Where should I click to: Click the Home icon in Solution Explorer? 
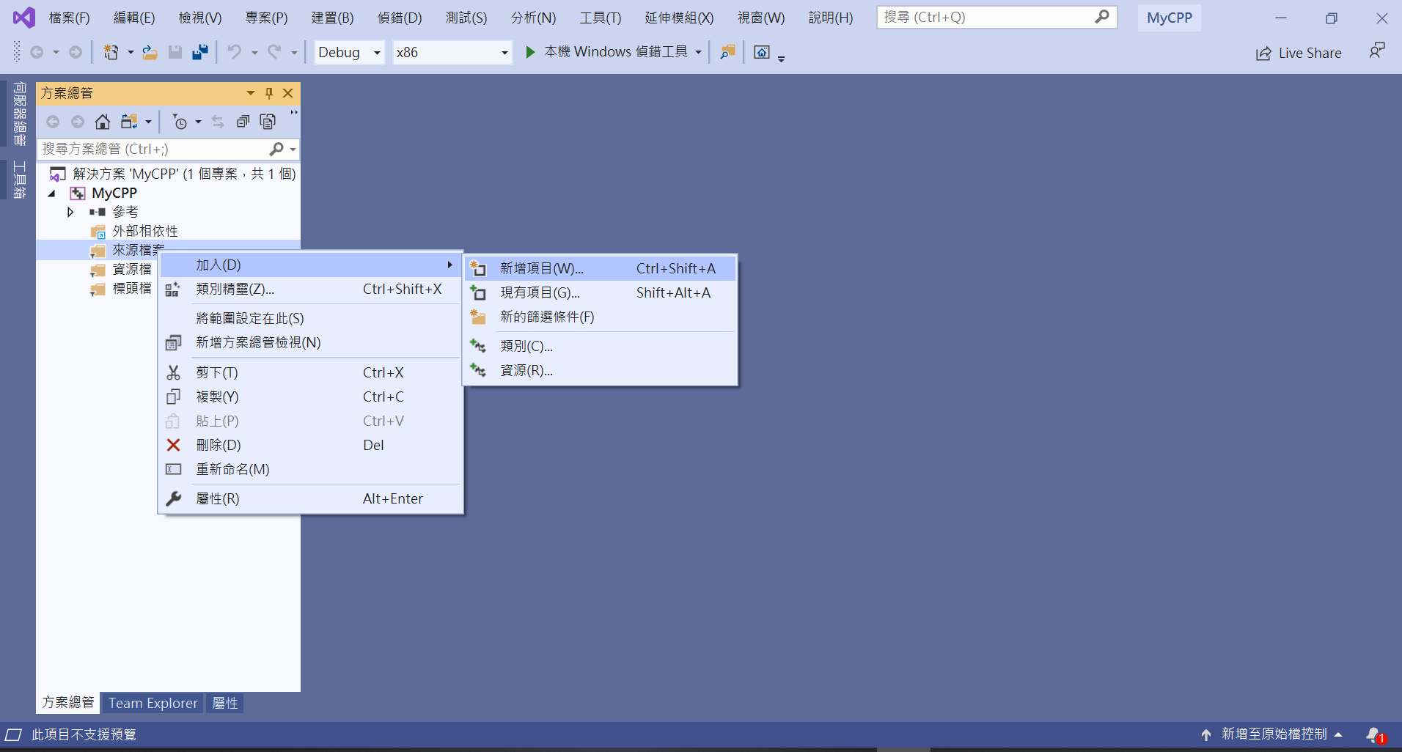click(x=103, y=122)
